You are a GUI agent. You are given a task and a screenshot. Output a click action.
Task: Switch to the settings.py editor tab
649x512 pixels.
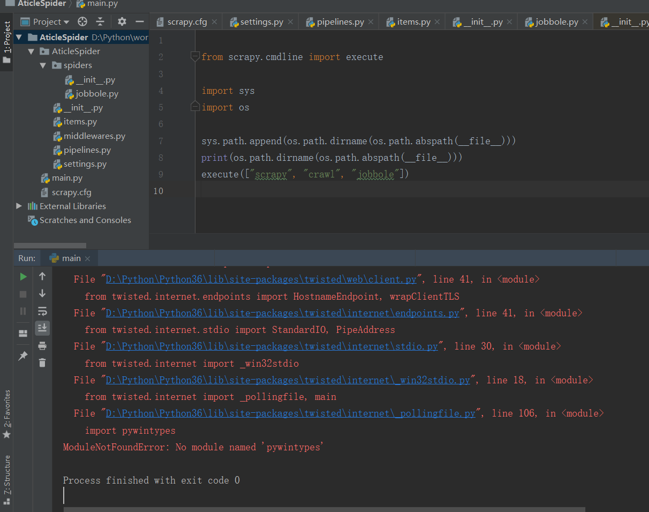261,22
